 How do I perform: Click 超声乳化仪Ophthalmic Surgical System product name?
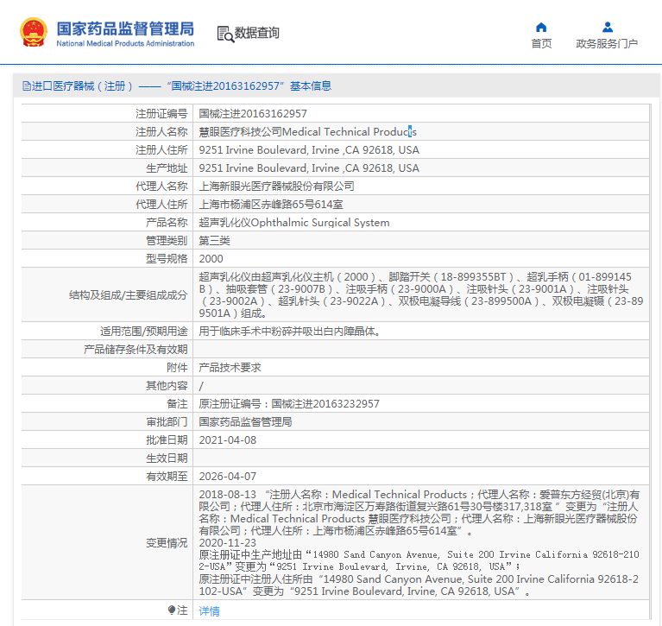pyautogui.click(x=294, y=223)
